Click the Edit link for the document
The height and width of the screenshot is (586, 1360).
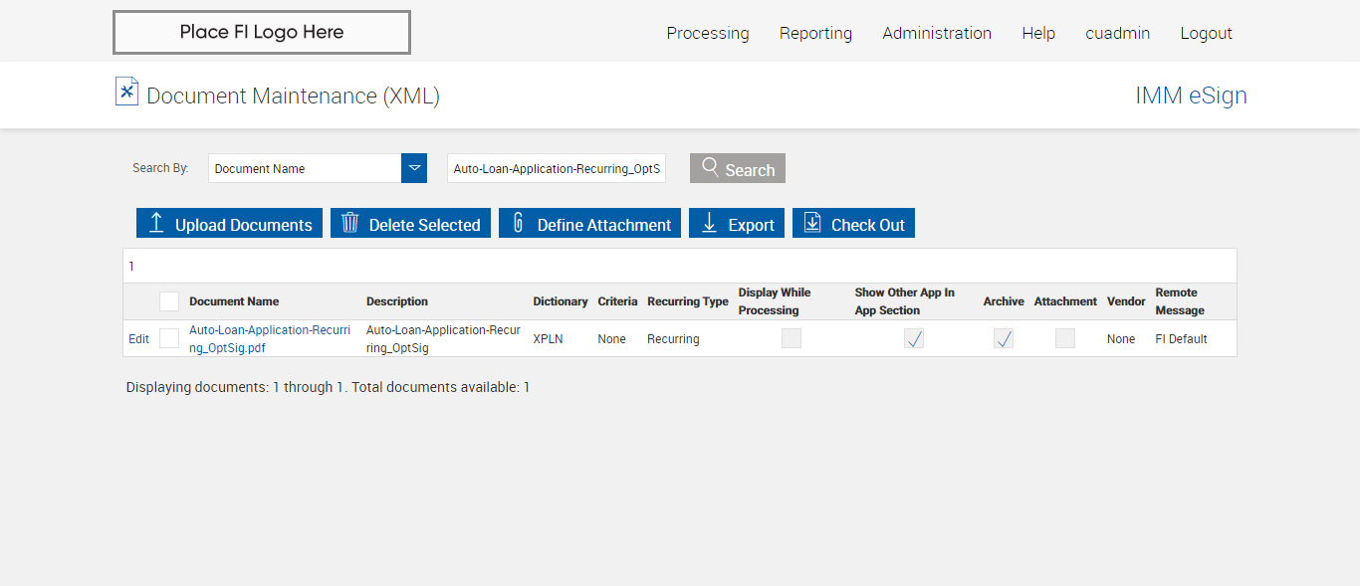138,339
